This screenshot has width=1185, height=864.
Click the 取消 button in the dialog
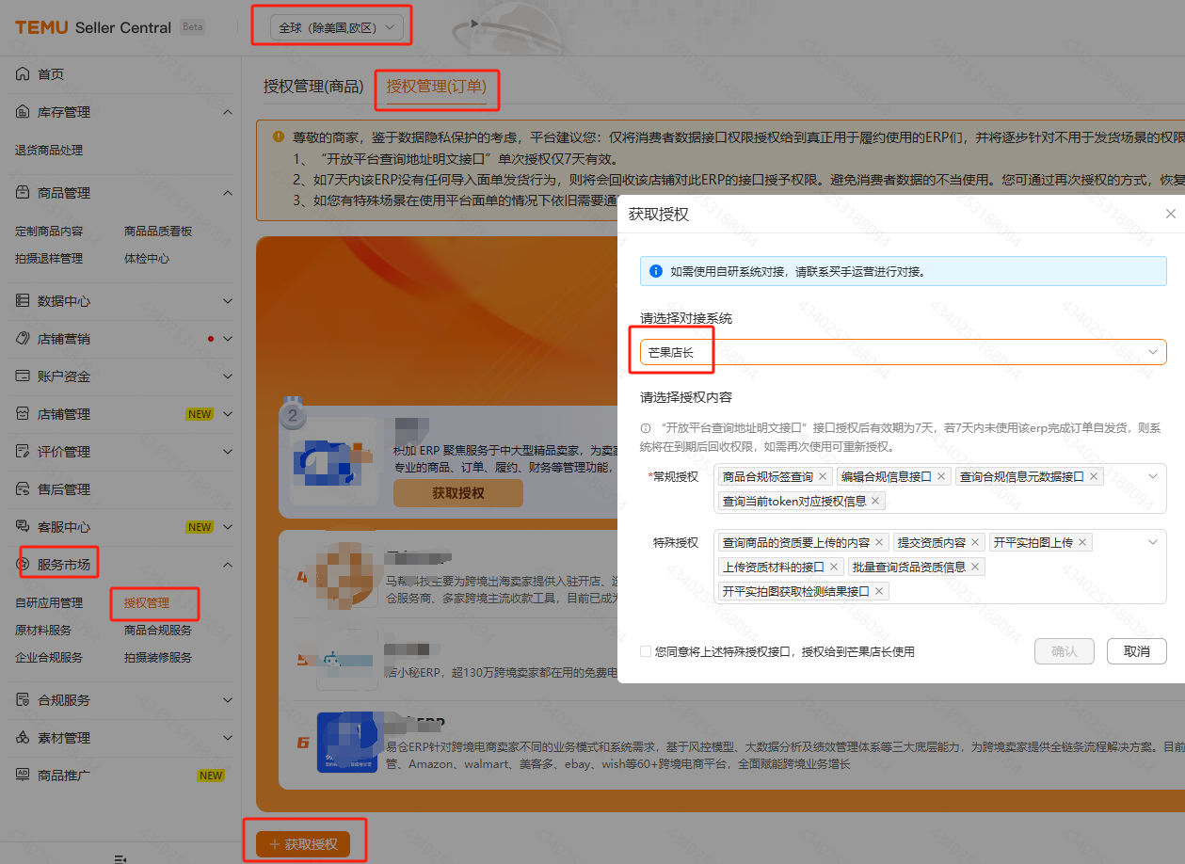[1137, 651]
